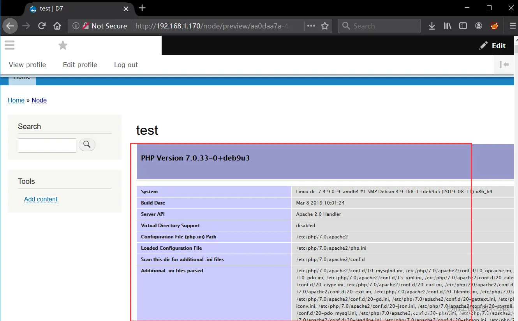Open the browser home page
The image size is (518, 321).
[57, 26]
